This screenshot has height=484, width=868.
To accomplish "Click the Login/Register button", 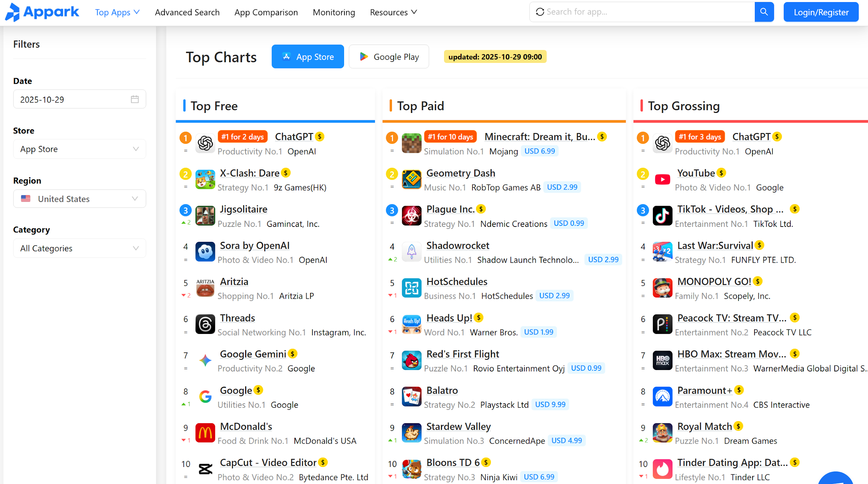I will coord(821,12).
